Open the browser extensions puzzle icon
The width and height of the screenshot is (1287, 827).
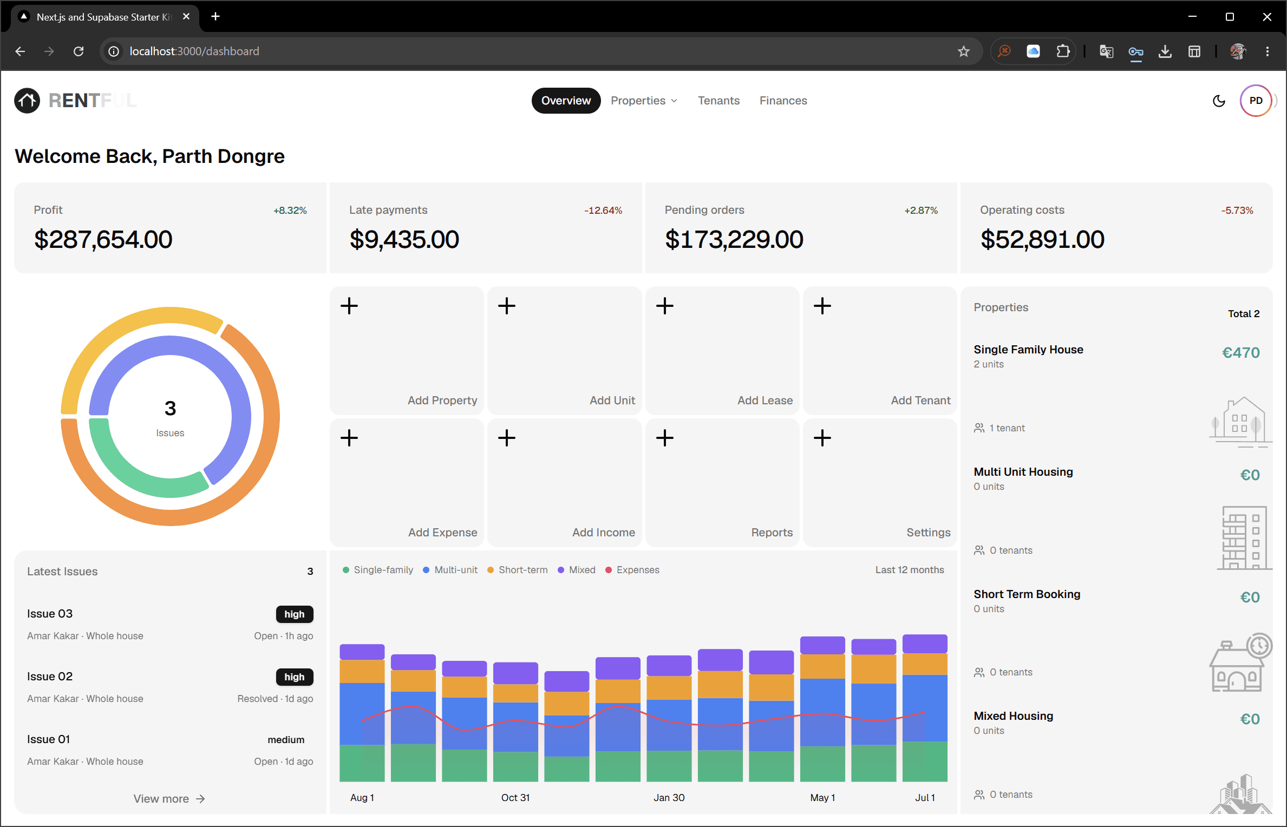coord(1063,51)
